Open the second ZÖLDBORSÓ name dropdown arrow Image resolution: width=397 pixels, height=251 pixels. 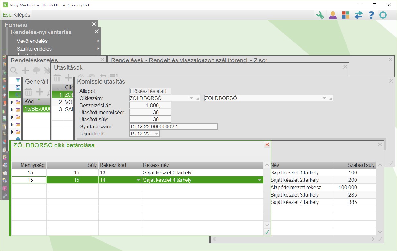point(325,98)
